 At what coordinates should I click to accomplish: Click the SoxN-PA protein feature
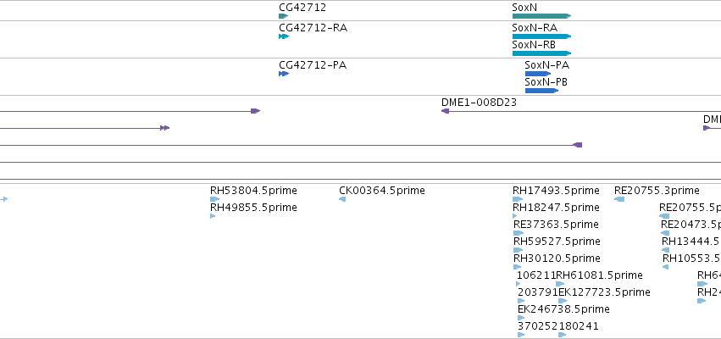coord(538,74)
